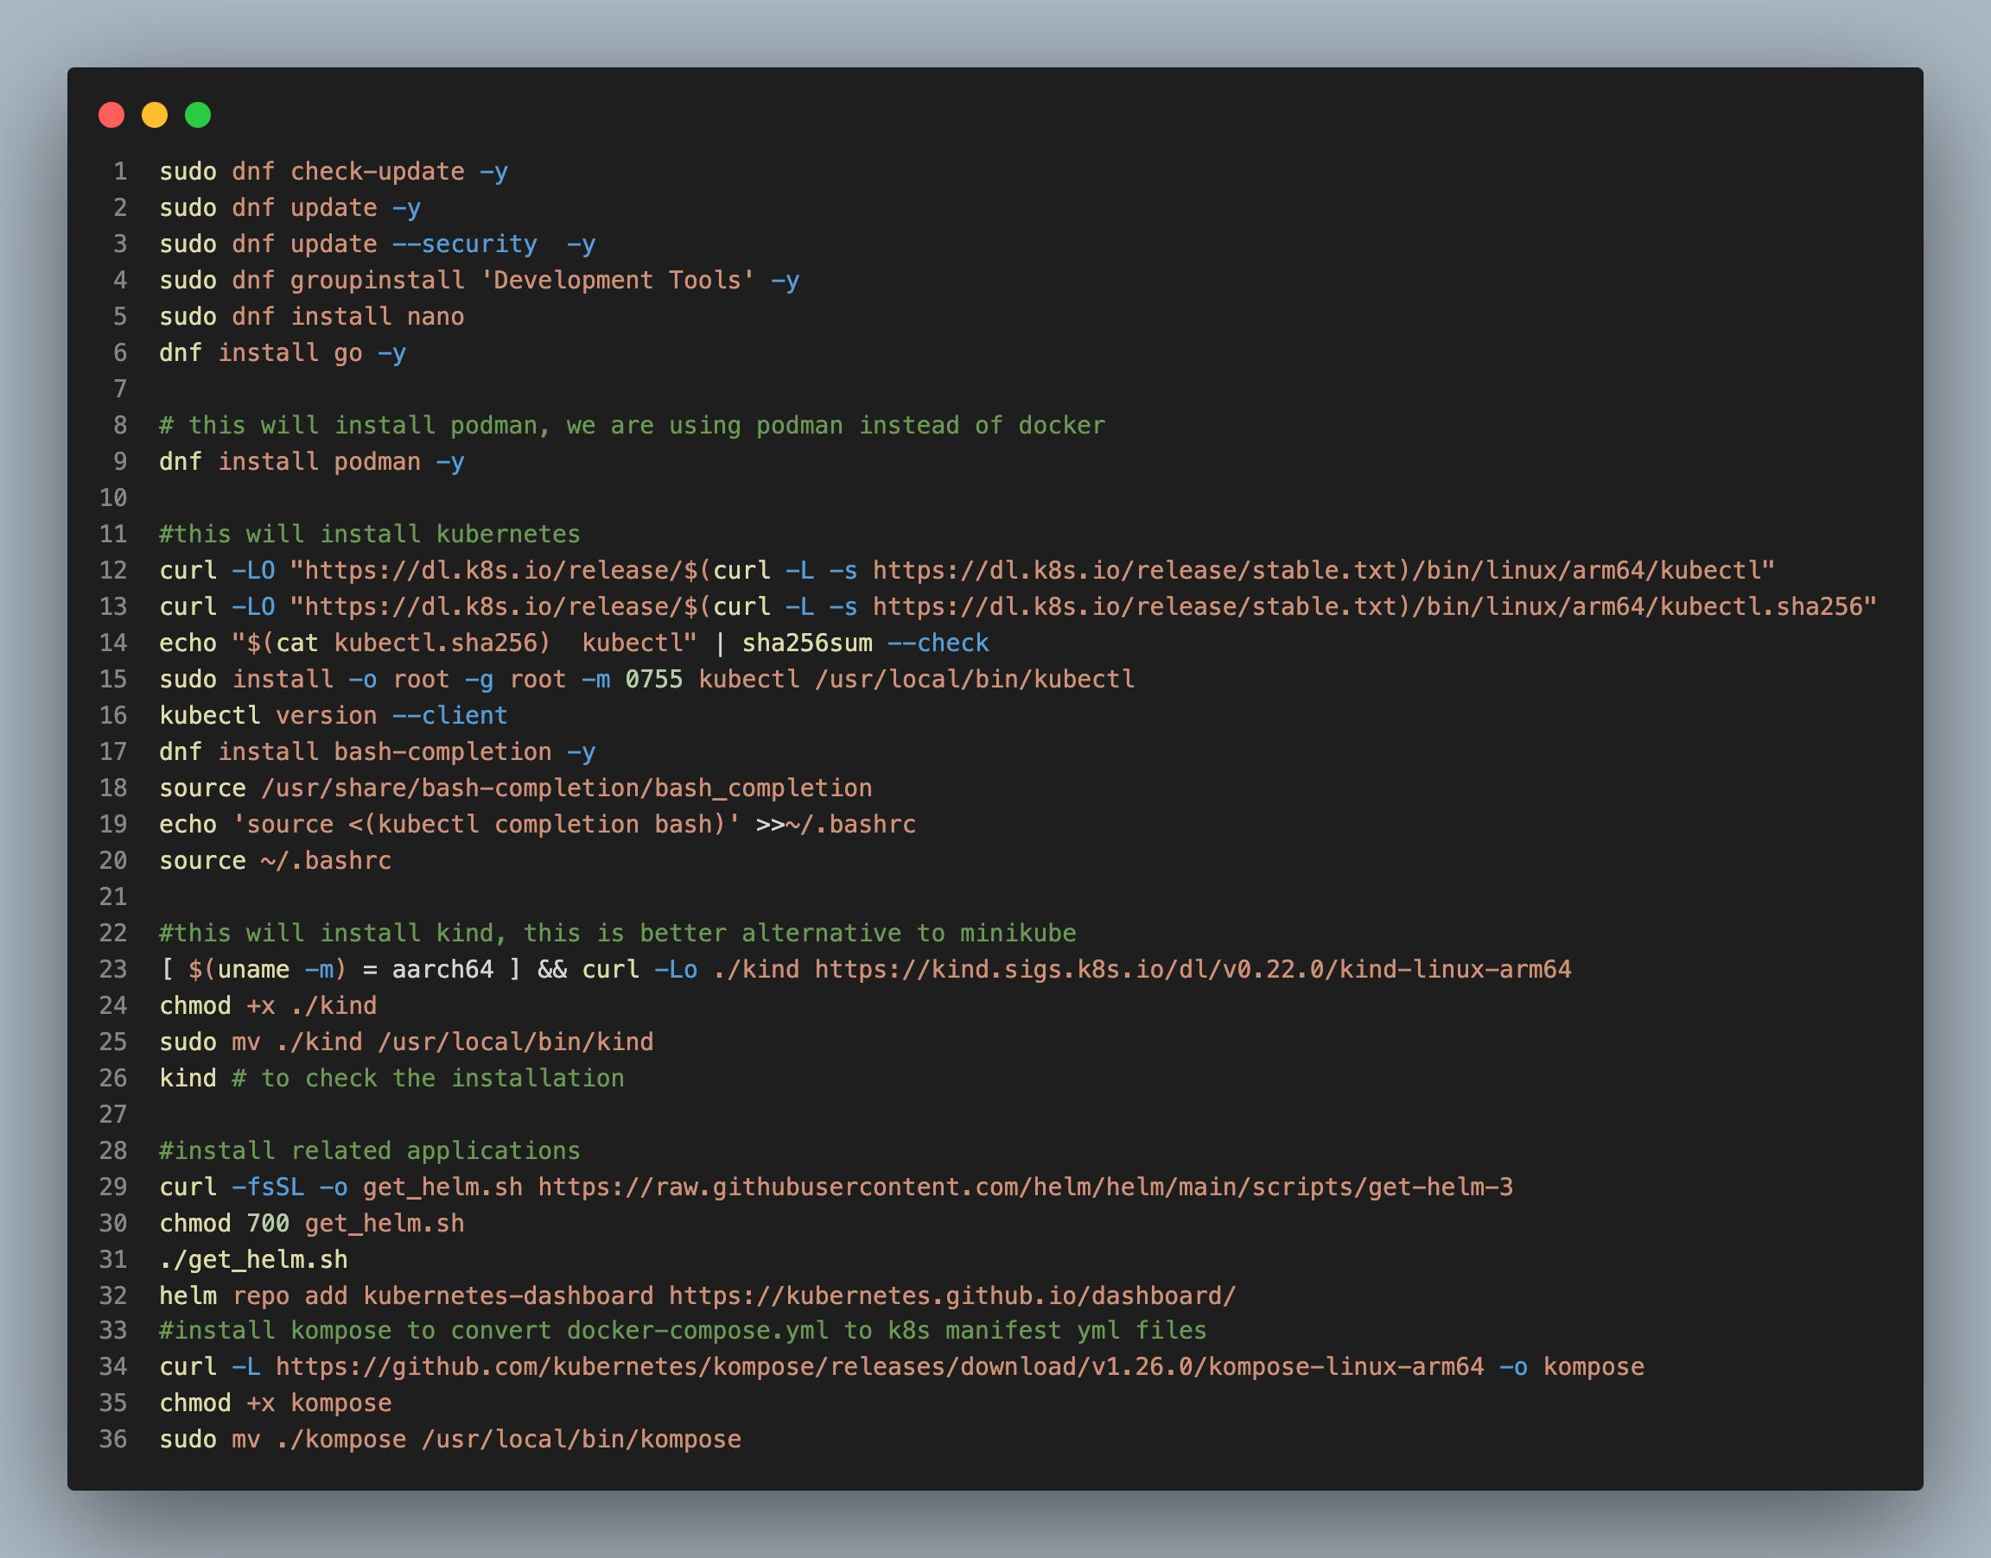The width and height of the screenshot is (1991, 1558).
Task: Click the kubernetes dashboard github.io URL
Action: pos(951,1295)
